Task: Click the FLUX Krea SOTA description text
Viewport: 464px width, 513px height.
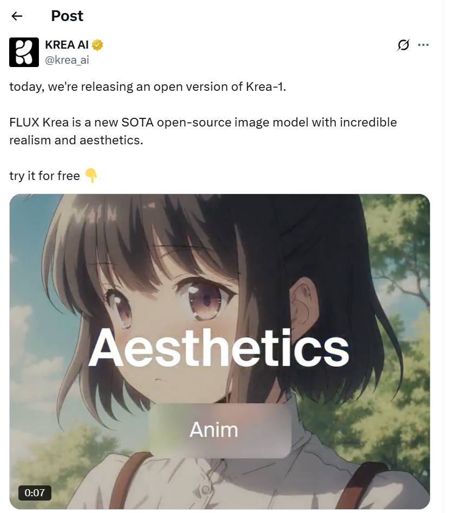Action: tap(203, 131)
